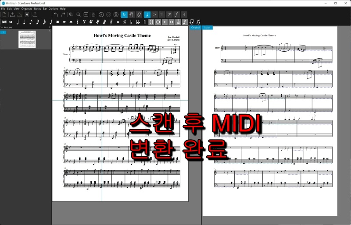Screen dimensions: 351x225
Task: Click the fit-to-width view icon
Action: point(86,15)
